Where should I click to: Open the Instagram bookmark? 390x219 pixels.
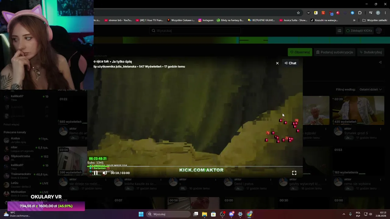(x=206, y=20)
